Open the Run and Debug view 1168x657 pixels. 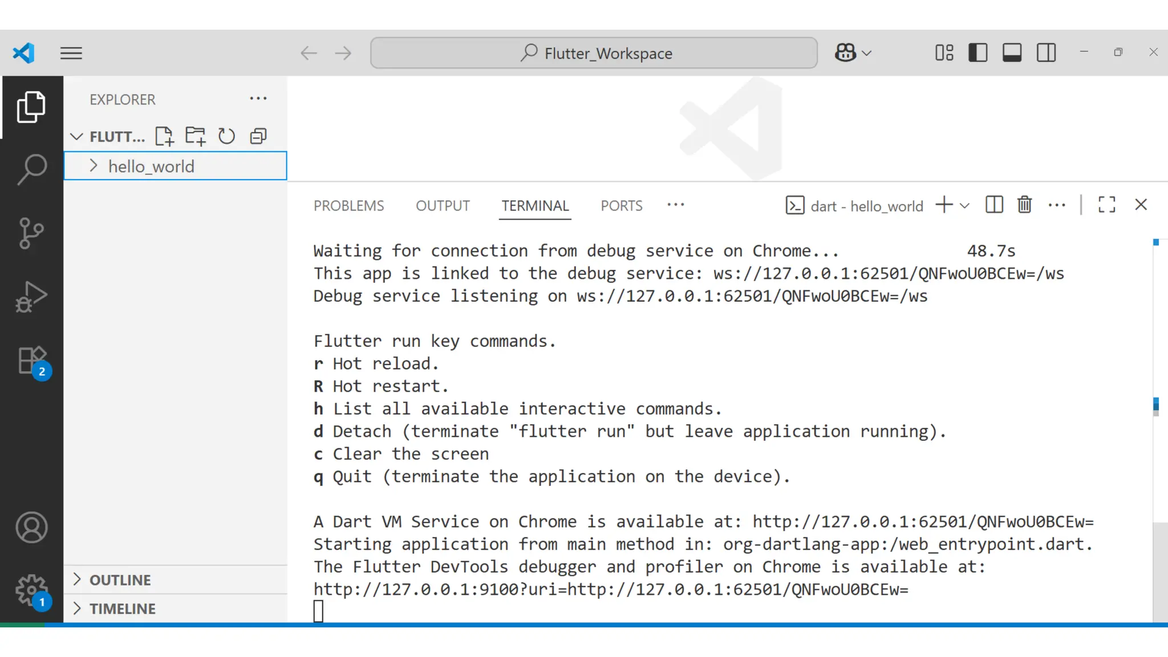(x=31, y=297)
